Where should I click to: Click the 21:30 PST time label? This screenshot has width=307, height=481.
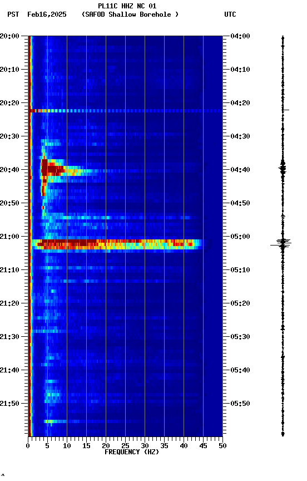click(9, 337)
